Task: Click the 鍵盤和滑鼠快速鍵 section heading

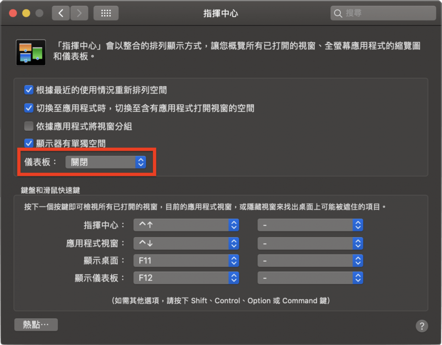Action: pyautogui.click(x=50, y=190)
